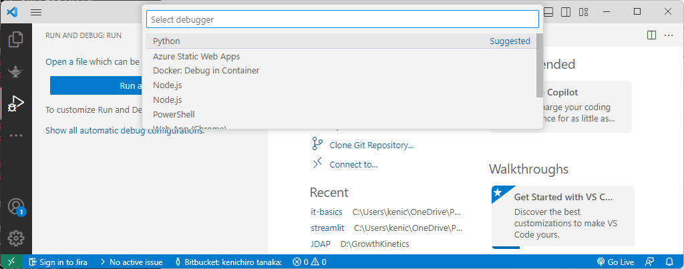Open Get Started with VS Code walkthrough
684x269 pixels.
tap(562, 217)
